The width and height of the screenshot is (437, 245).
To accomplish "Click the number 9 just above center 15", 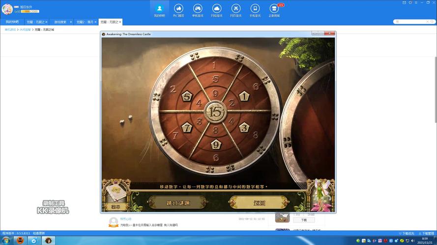I will pos(215,93).
